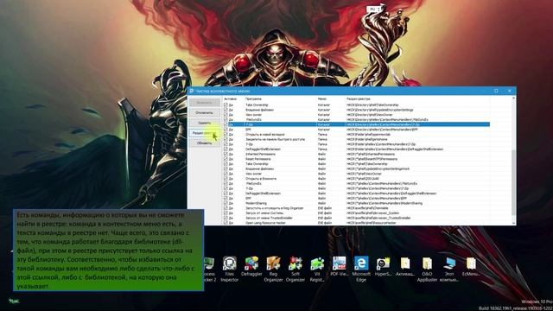Image resolution: width=553 pixels, height=311 pixels.
Task: Open Vit Registry desktop shortcut
Action: click(x=317, y=269)
